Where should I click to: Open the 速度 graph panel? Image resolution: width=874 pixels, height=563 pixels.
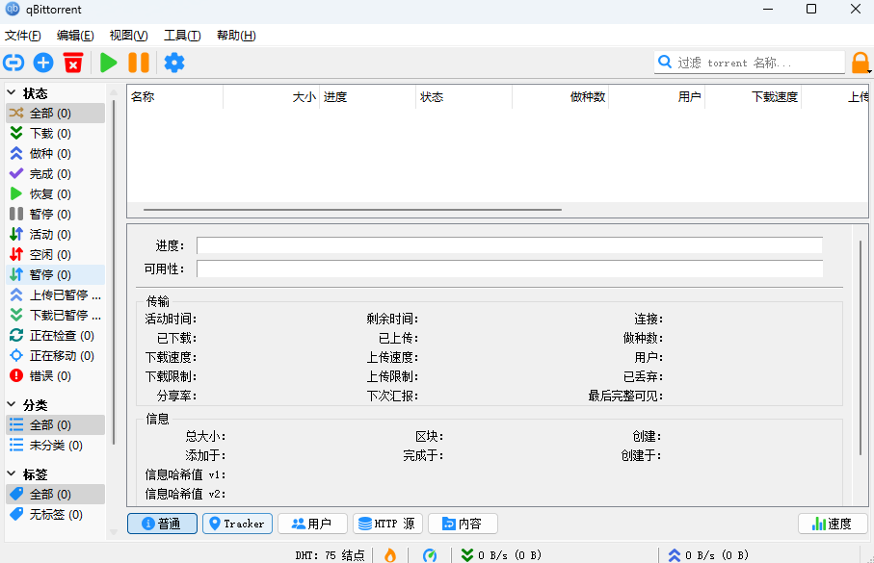831,524
